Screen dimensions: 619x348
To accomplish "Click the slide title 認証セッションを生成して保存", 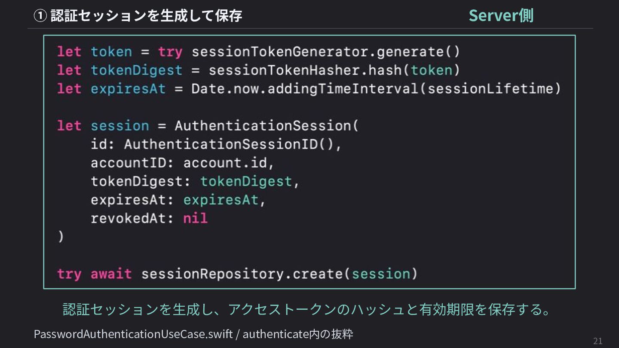I will click(146, 15).
